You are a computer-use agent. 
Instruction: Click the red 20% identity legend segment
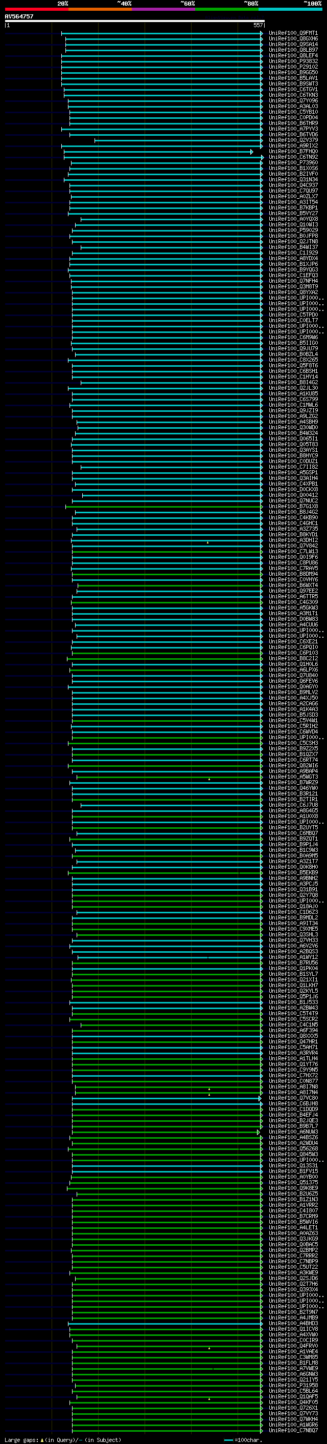(x=37, y=9)
